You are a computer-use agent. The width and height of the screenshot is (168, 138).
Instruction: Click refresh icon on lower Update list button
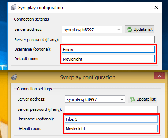[132, 99]
